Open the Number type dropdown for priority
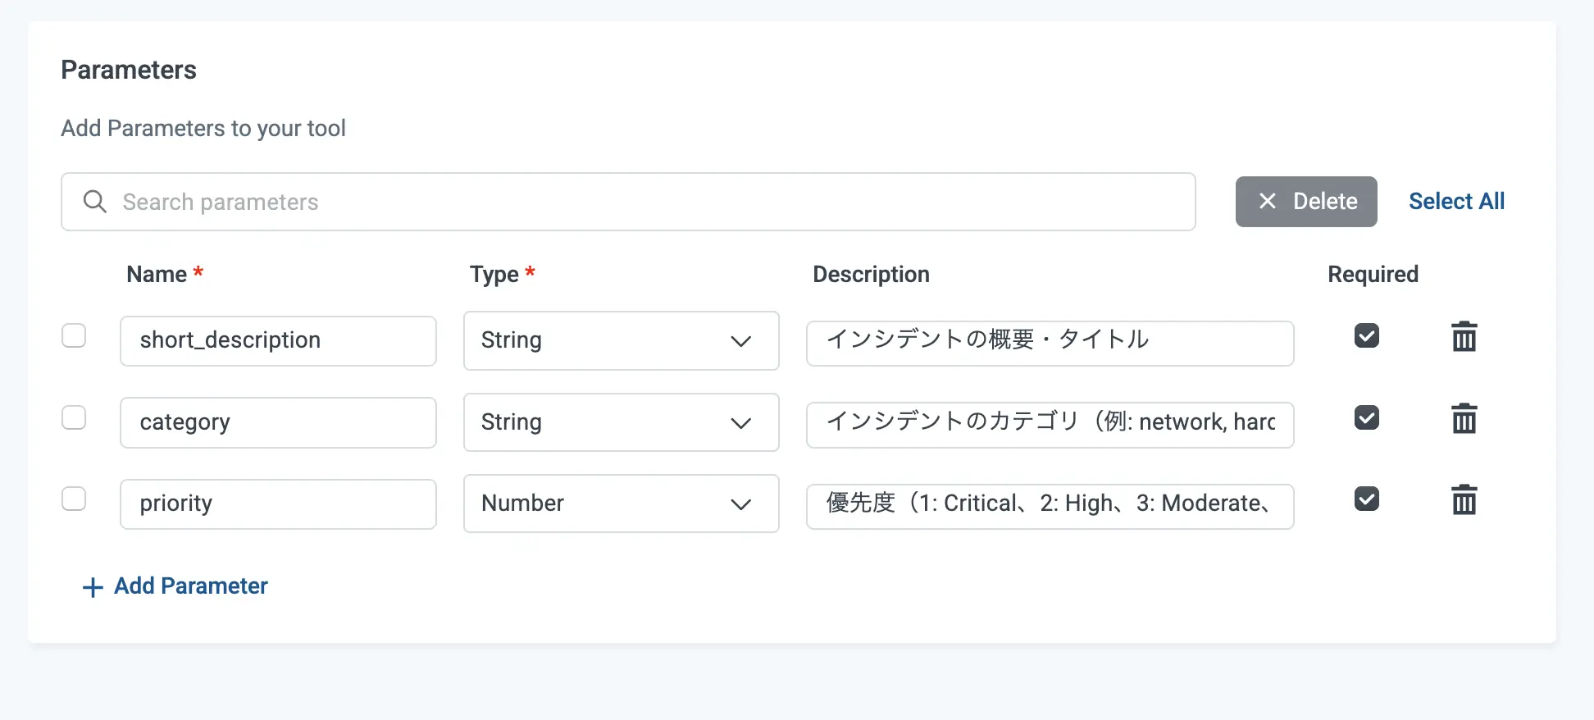Screen dimensions: 1594x720 point(621,504)
